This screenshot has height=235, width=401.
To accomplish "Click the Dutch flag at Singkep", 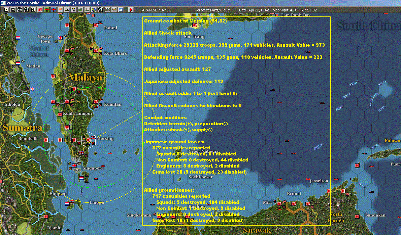I will click(x=67, y=203).
